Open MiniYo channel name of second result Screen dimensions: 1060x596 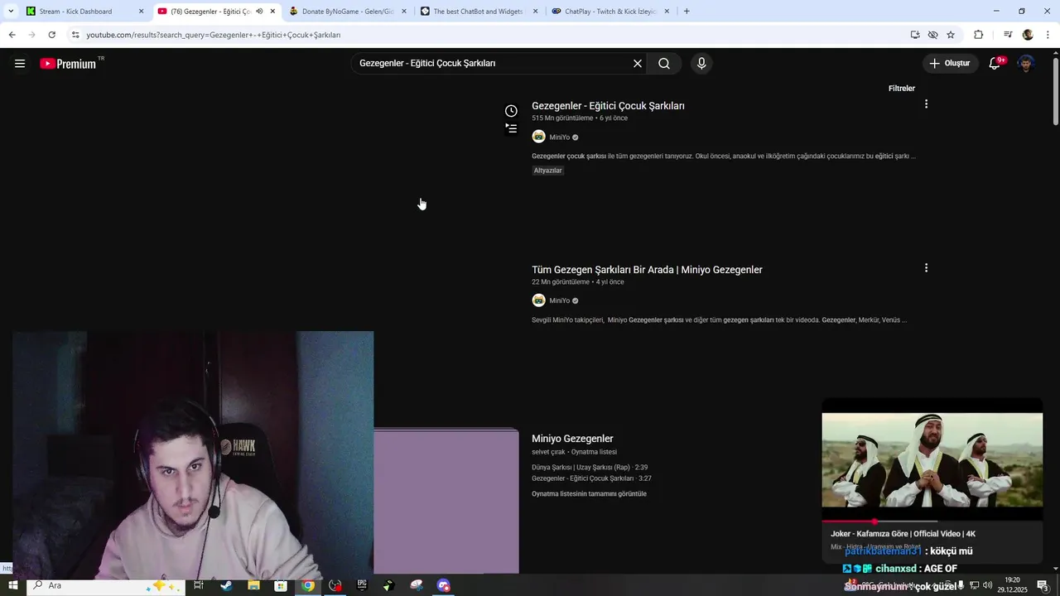559,300
